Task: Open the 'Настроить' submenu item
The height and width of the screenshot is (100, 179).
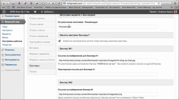Action: pos(7,30)
